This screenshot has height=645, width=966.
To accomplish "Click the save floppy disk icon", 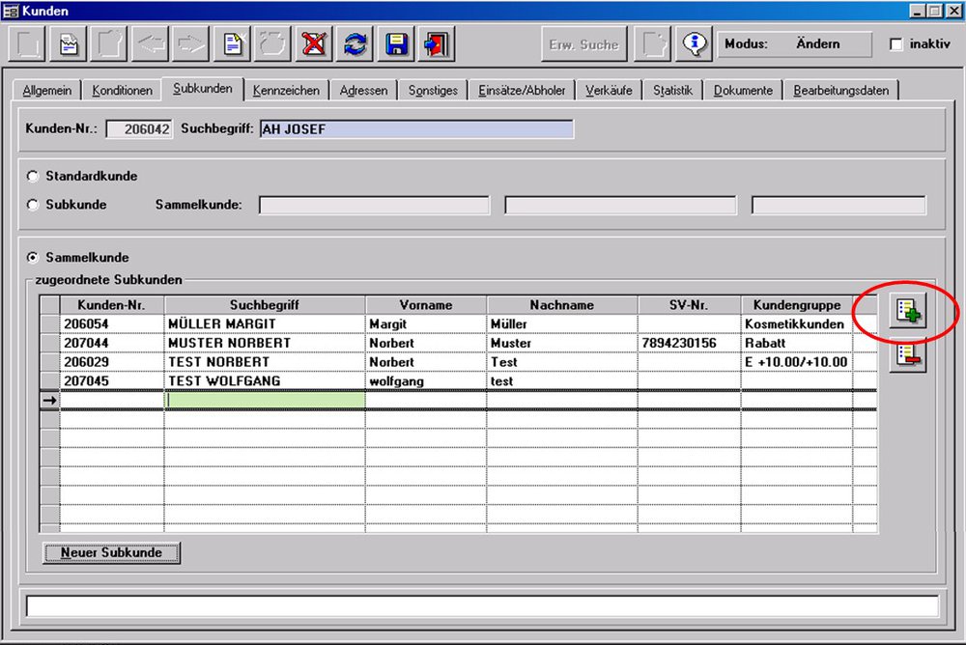I will [395, 44].
